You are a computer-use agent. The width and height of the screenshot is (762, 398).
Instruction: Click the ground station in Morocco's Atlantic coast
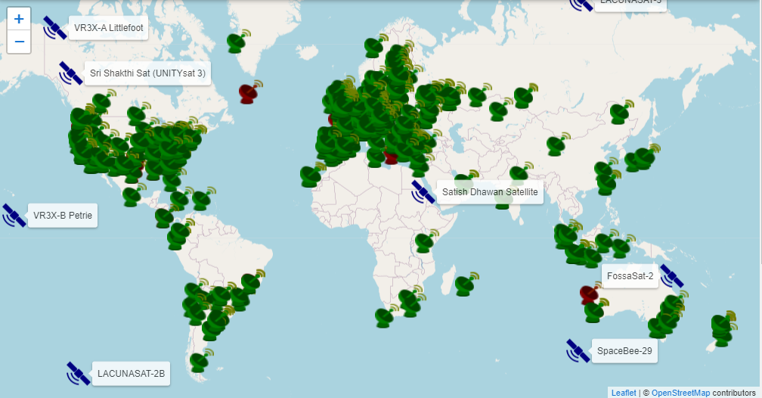[311, 175]
